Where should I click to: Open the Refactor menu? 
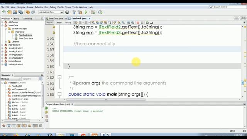coord(39,7)
